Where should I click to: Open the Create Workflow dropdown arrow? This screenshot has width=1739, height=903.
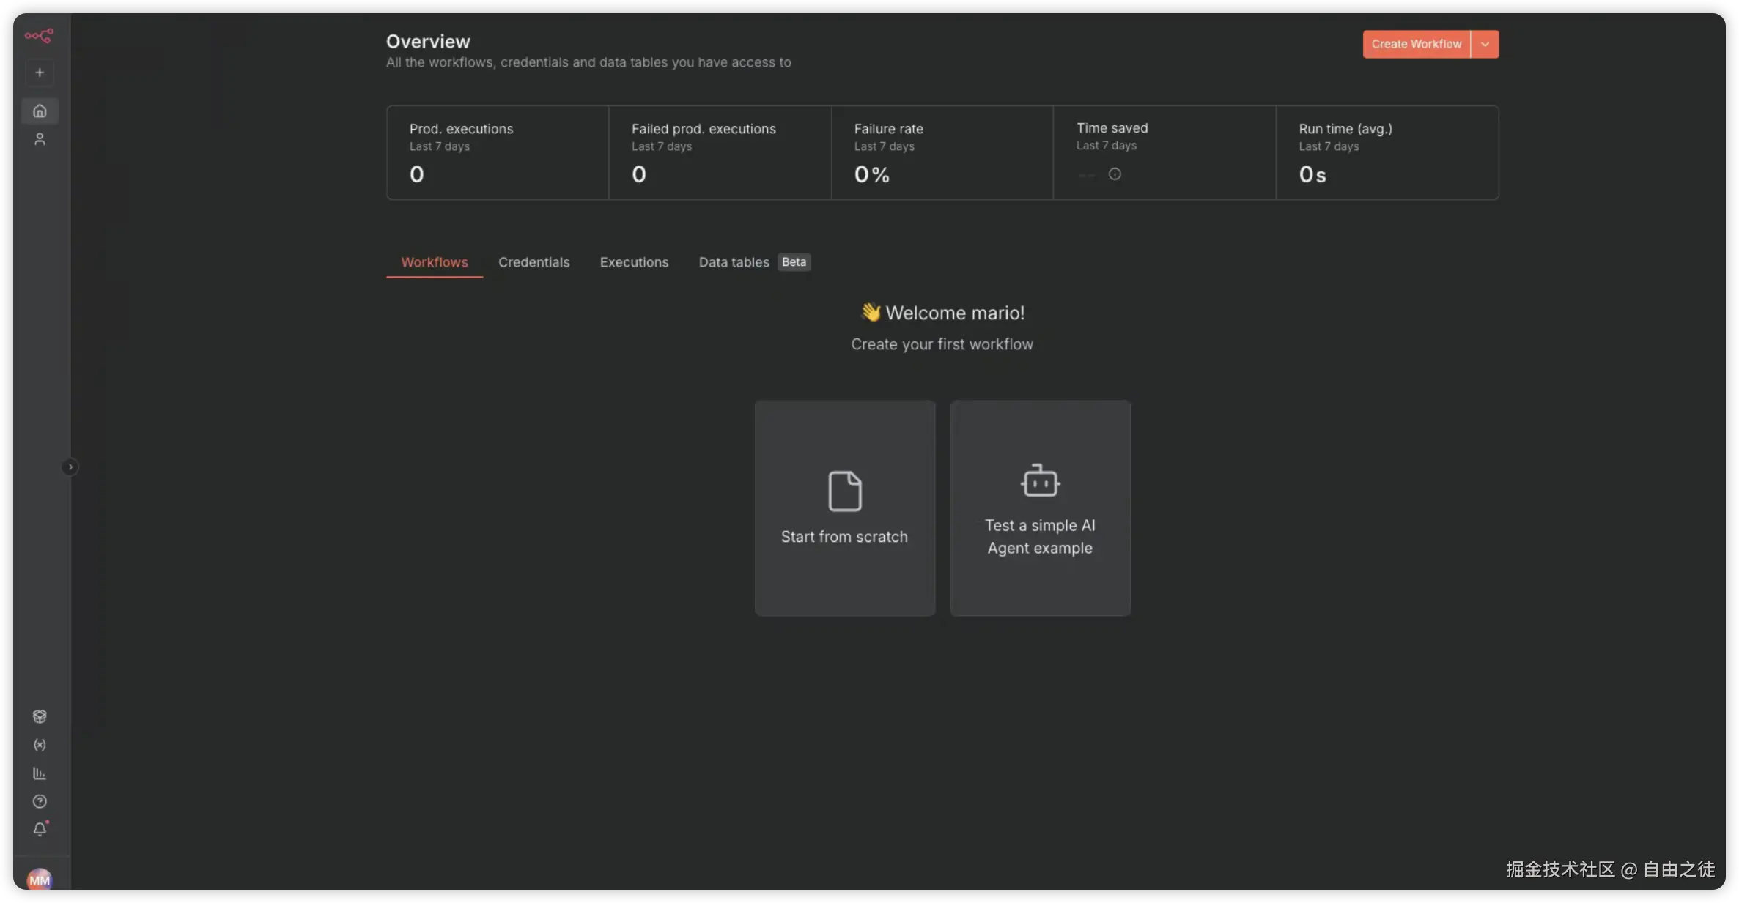[x=1485, y=44]
